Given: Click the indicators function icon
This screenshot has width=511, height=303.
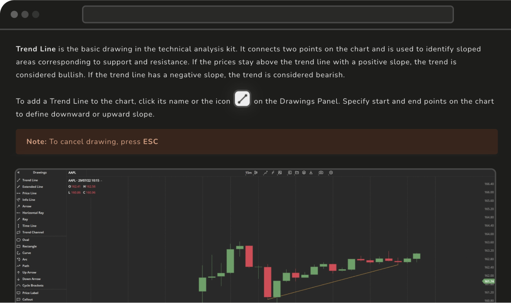Looking at the screenshot, I should pyautogui.click(x=273, y=173).
